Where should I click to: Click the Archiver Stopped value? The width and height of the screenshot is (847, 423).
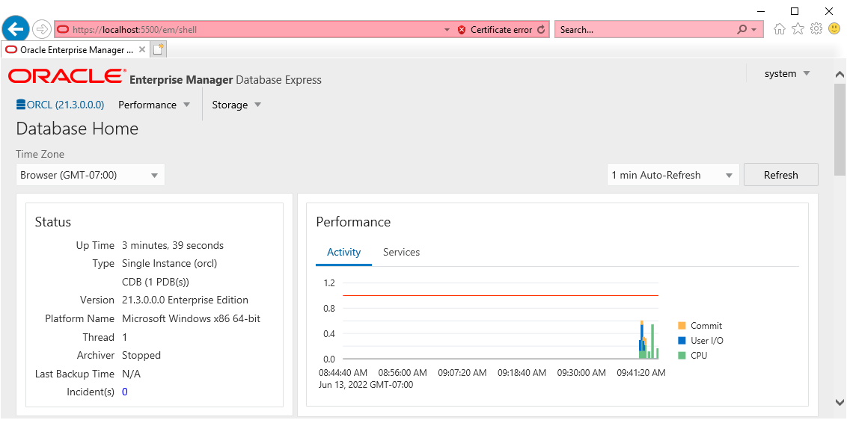point(141,355)
